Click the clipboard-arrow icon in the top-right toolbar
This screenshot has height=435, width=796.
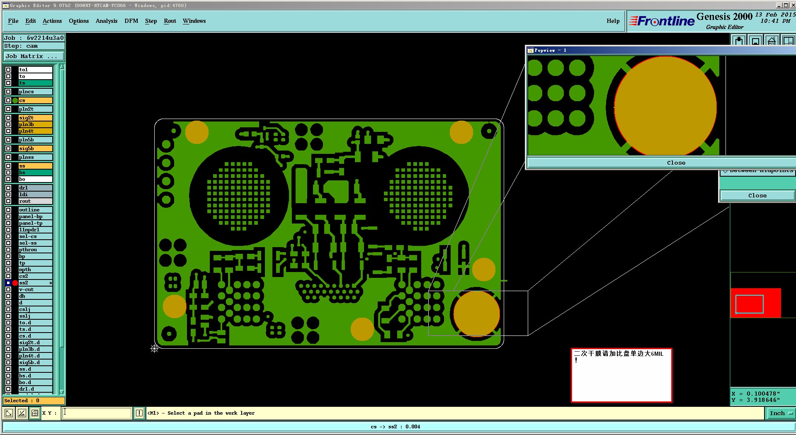coord(739,40)
